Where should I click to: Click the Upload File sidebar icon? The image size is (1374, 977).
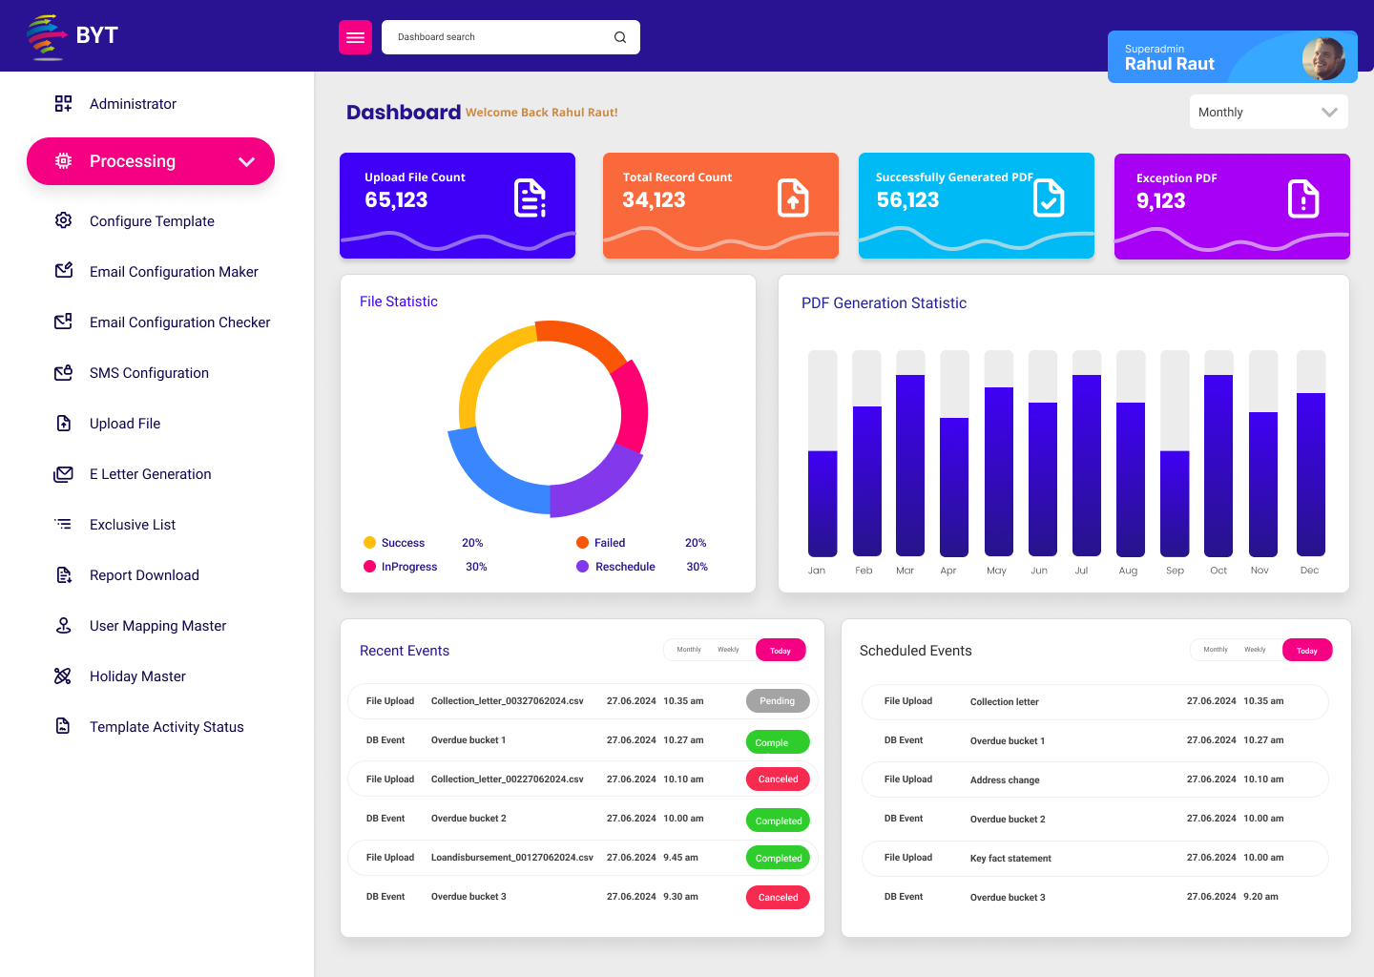click(x=63, y=423)
